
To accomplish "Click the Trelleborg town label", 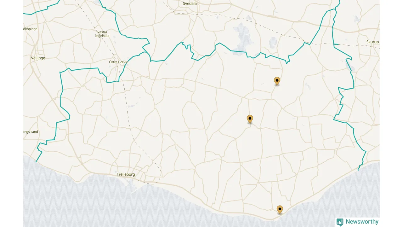I will pyautogui.click(x=126, y=174).
